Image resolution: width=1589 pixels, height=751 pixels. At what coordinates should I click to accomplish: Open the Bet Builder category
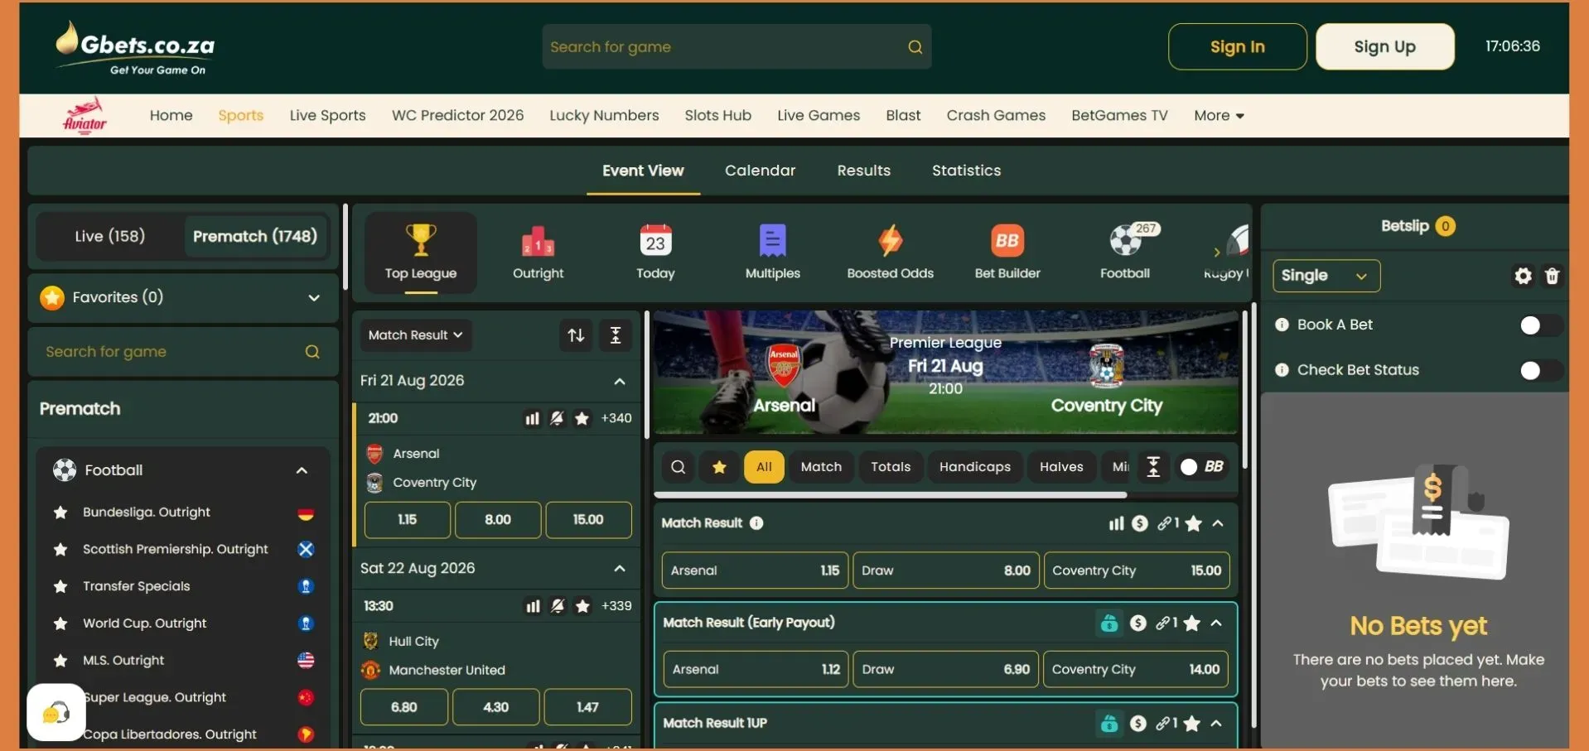pyautogui.click(x=1007, y=253)
